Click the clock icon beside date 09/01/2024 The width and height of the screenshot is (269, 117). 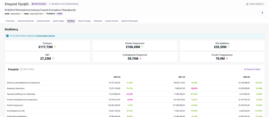tap(21, 69)
